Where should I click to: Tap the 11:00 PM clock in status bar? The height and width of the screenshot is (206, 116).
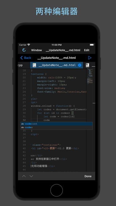click(57, 45)
